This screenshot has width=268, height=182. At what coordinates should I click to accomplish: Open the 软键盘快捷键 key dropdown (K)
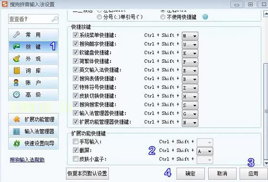click(190, 53)
